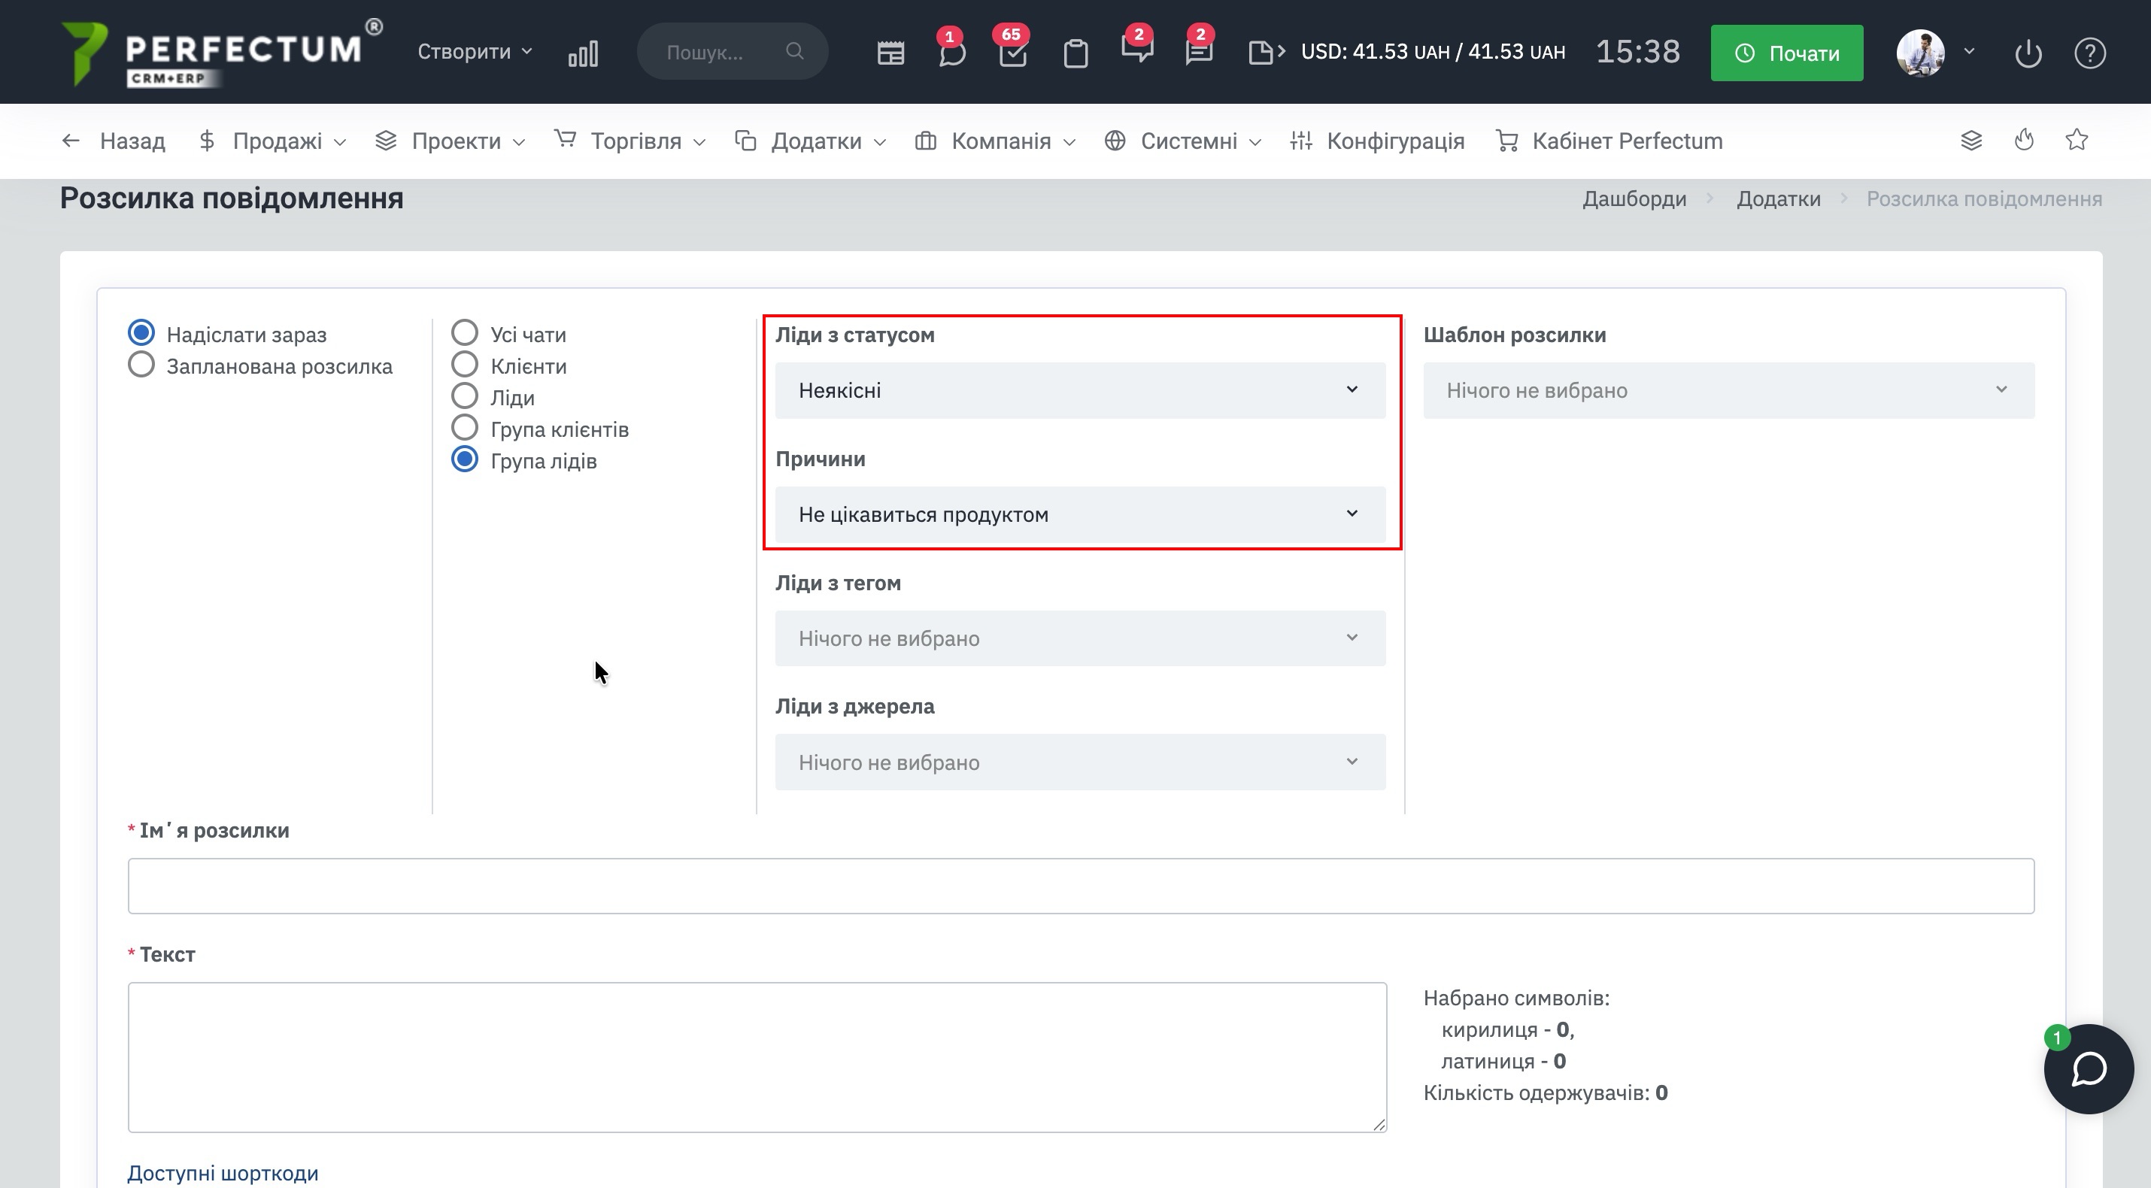
Task: Click the flame icon in navigation bar
Action: pos(2024,141)
